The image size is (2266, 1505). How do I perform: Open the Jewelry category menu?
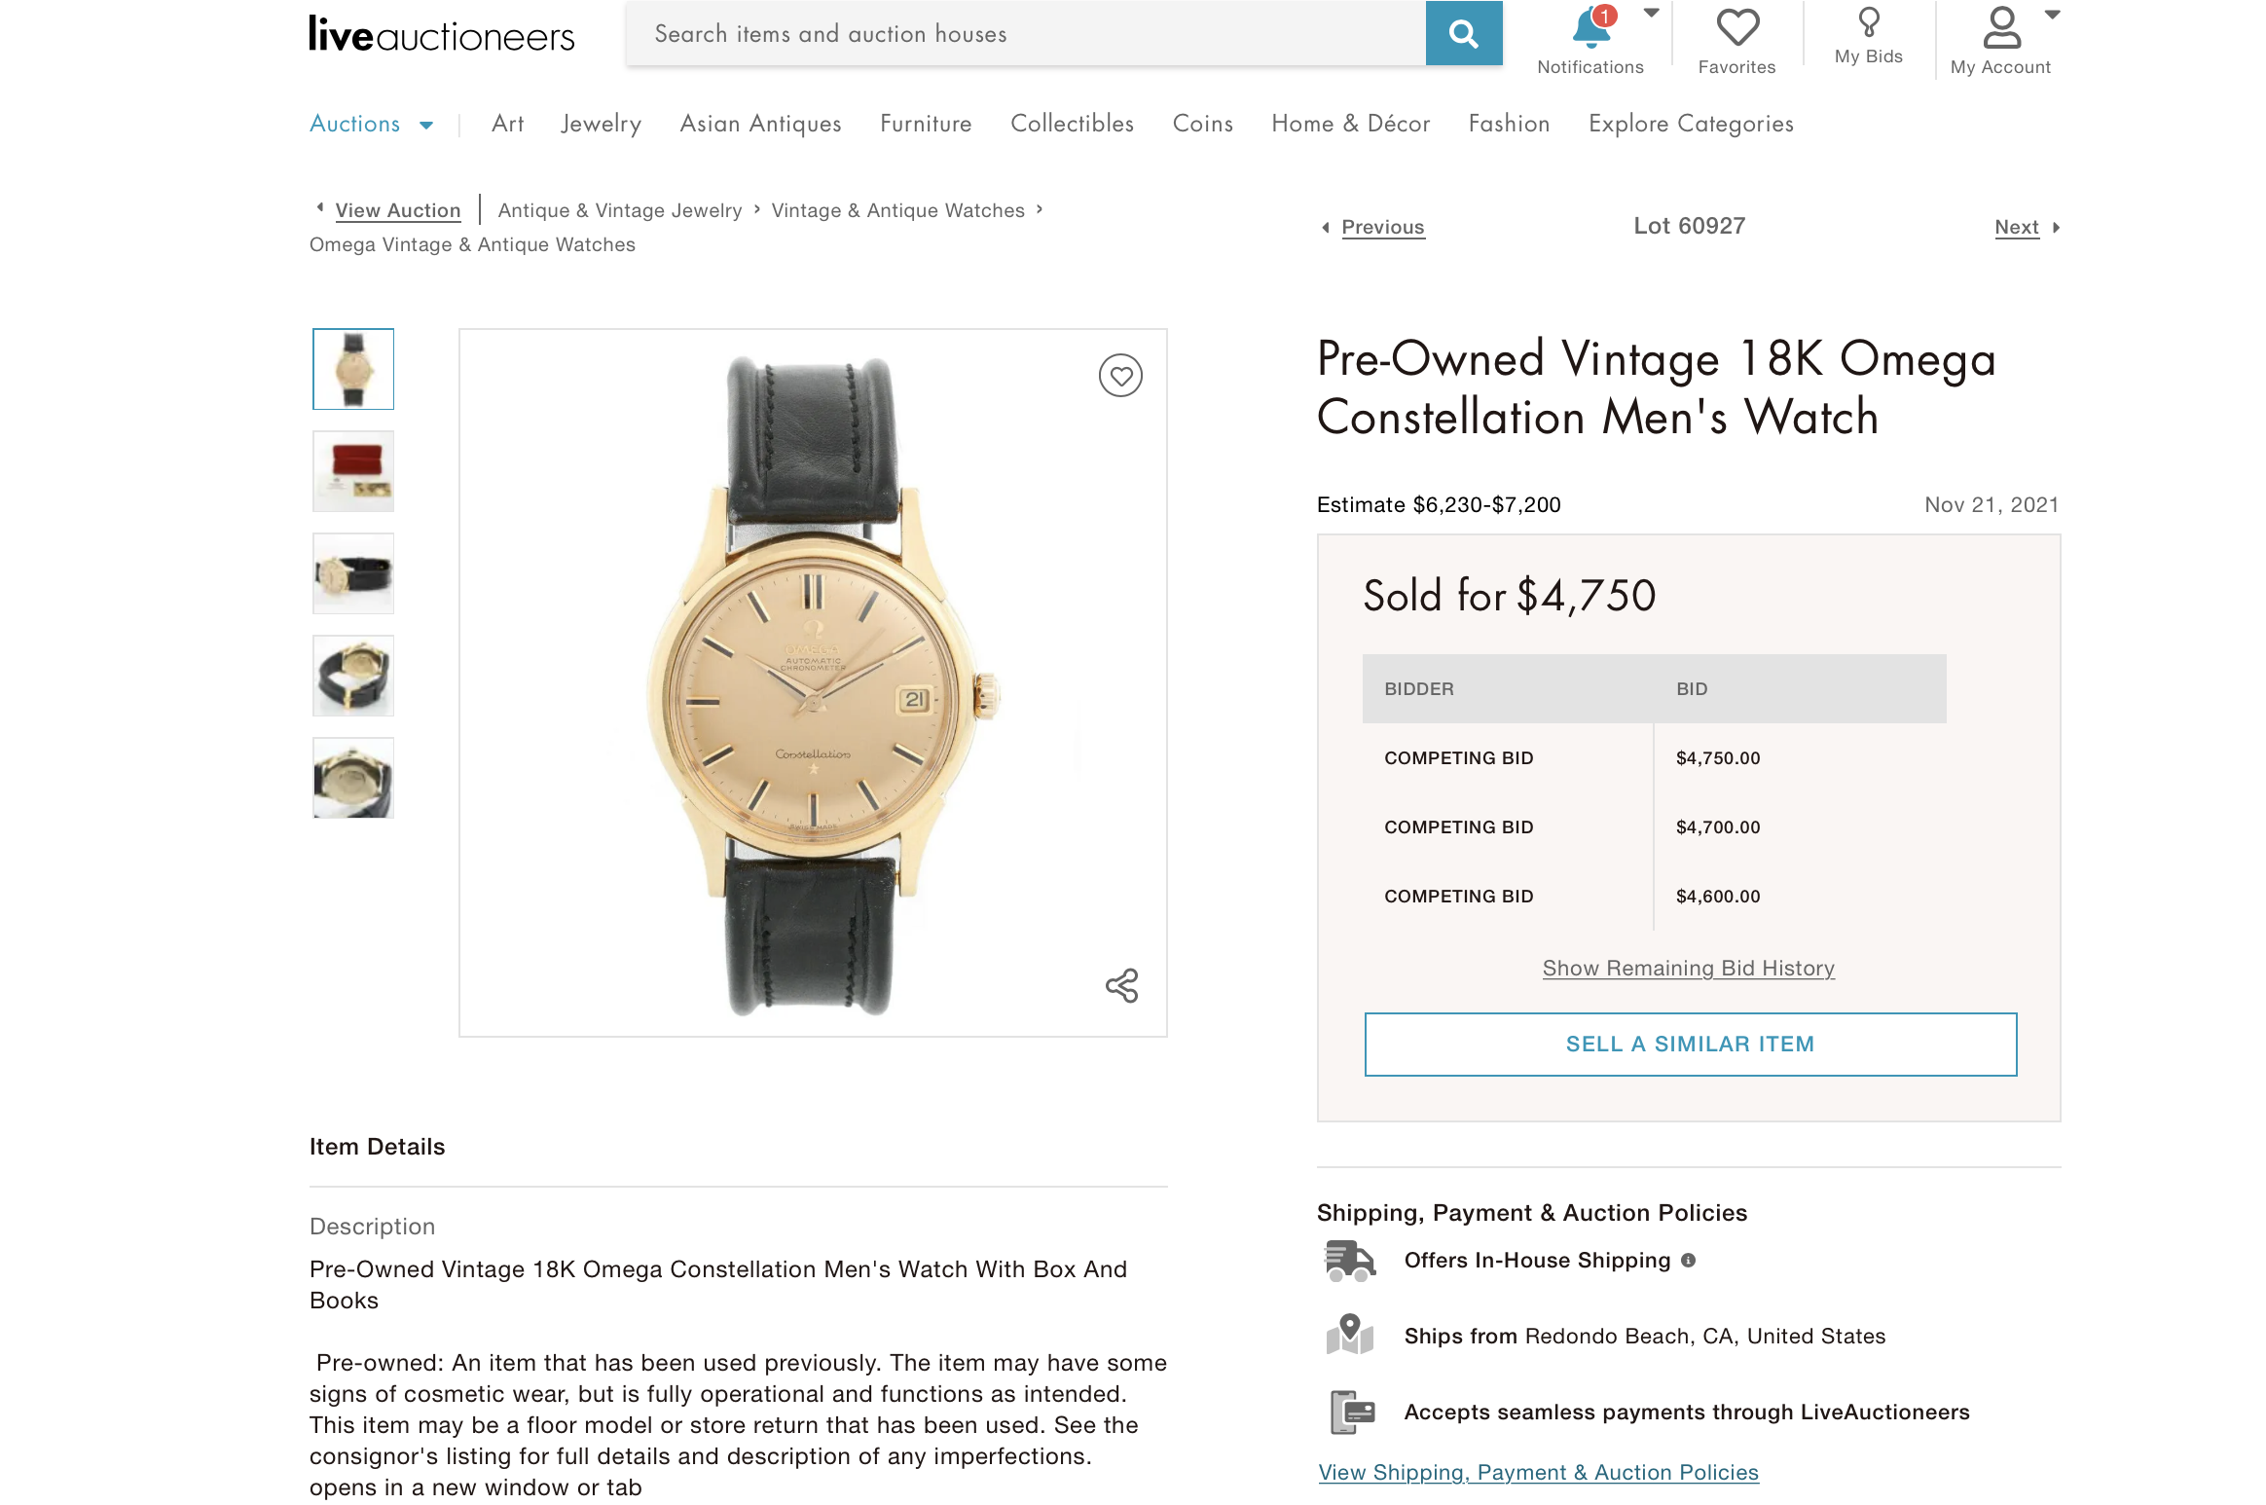coord(601,125)
